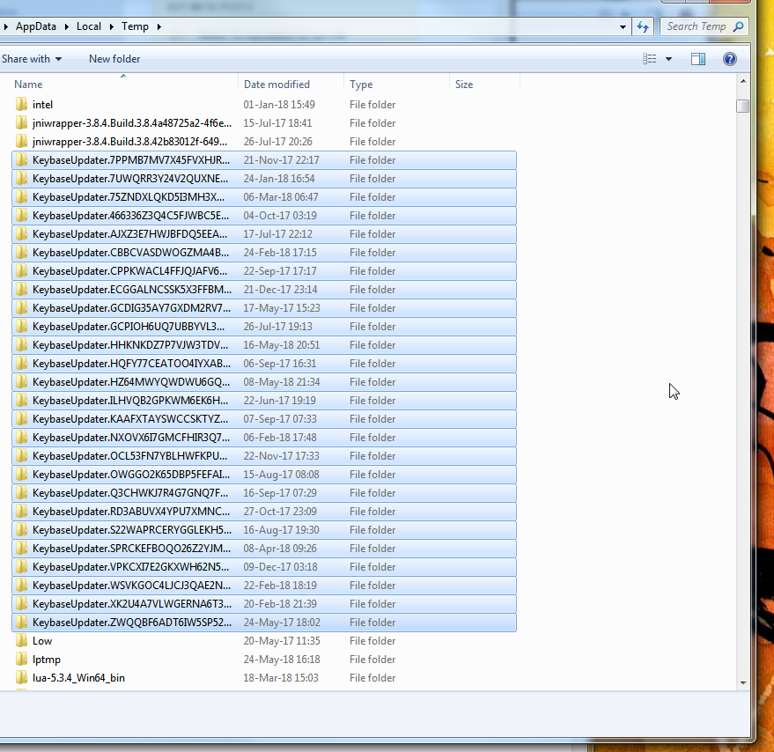Image resolution: width=774 pixels, height=752 pixels.
Task: Select KeybaseUpdater.KAAFXTAYSWCCSKTYZ folder
Action: tap(264, 419)
